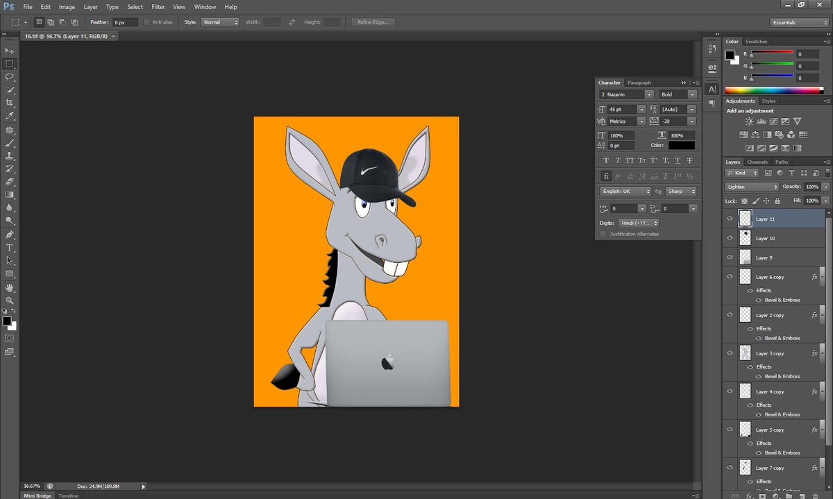
Task: Add a Channel Mixer adjustment
Action: pos(791,135)
